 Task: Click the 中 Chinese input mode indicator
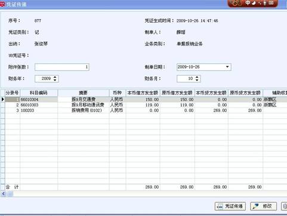[248, 3]
